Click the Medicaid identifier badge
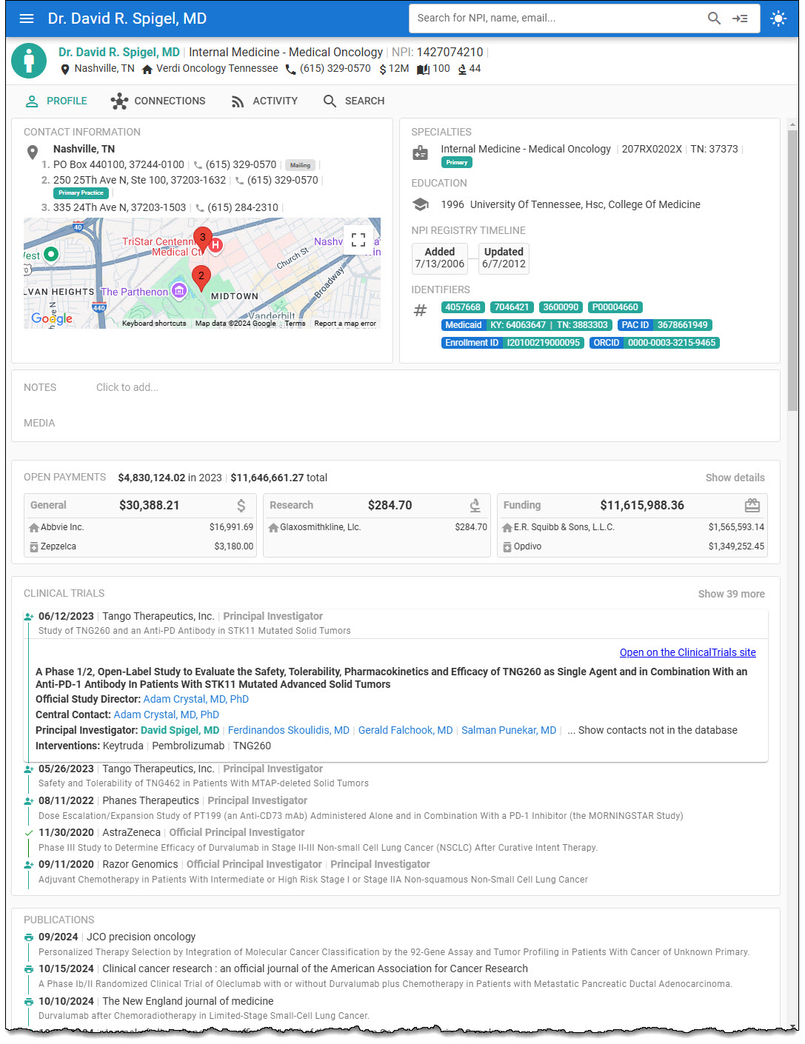The image size is (805, 1044). 527,326
